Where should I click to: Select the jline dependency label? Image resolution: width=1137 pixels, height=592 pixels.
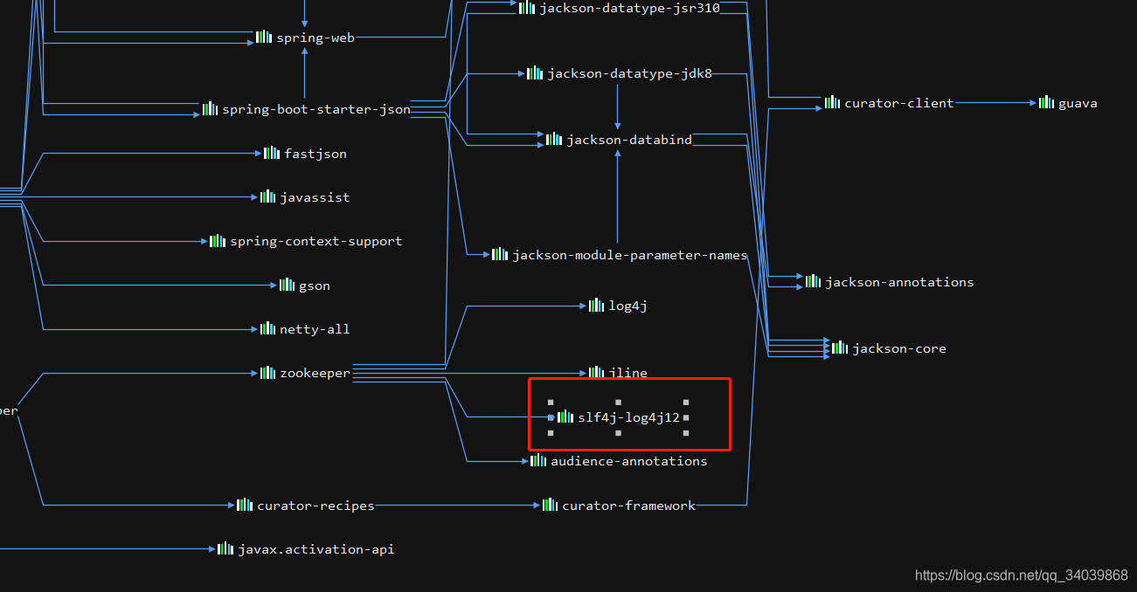pyautogui.click(x=628, y=373)
